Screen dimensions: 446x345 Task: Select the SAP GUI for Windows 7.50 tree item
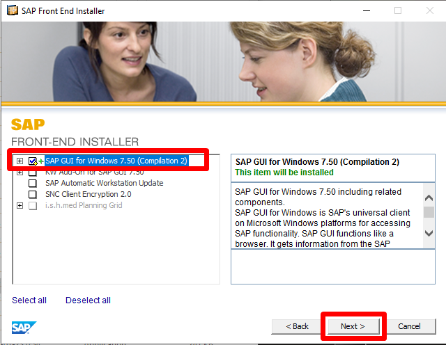coord(116,161)
